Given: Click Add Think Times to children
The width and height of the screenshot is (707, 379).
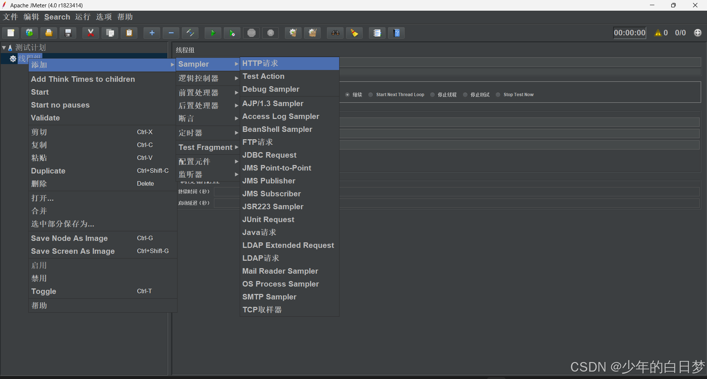Looking at the screenshot, I should tap(103, 79).
